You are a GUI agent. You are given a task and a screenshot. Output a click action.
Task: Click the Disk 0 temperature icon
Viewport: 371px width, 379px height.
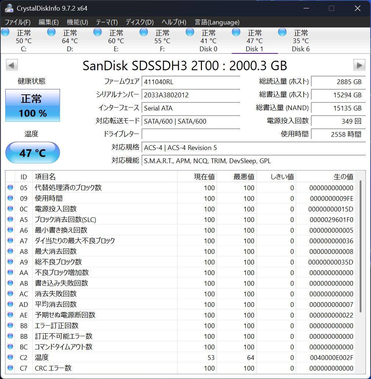point(190,32)
